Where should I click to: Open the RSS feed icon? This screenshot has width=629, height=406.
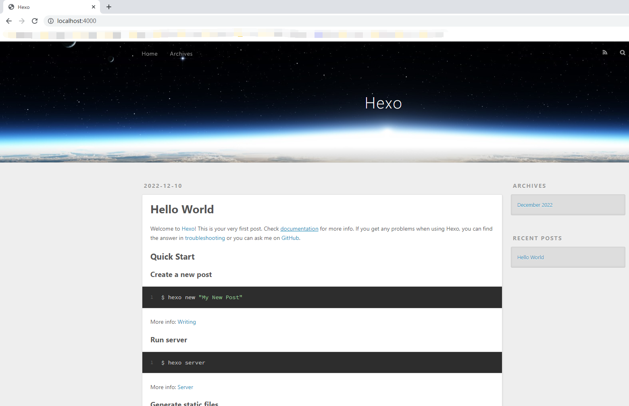point(605,52)
